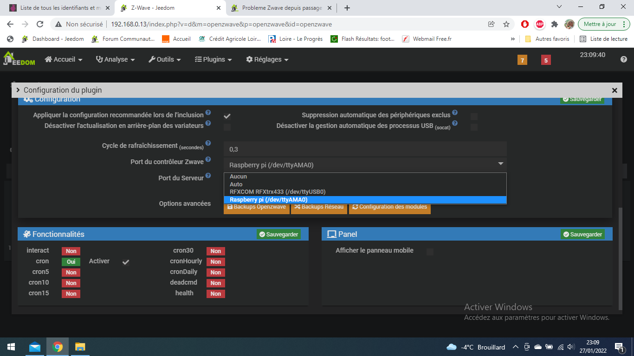Open help icon beside Port du Serveur
634x356 pixels.
click(208, 176)
